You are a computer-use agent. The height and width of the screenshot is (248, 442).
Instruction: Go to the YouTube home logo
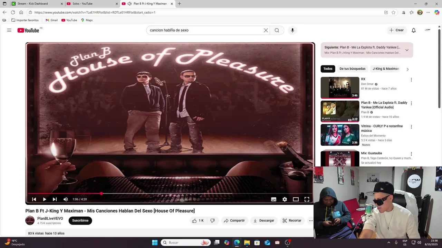28,30
